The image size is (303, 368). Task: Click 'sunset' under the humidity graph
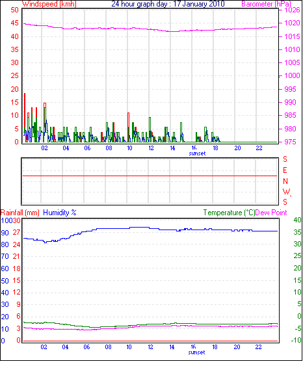click(x=196, y=352)
